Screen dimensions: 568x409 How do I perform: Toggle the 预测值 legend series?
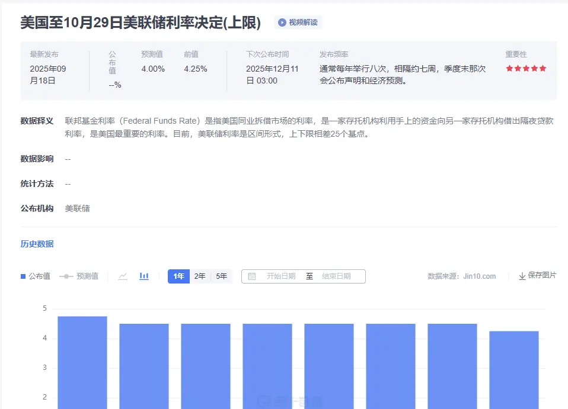(x=79, y=276)
